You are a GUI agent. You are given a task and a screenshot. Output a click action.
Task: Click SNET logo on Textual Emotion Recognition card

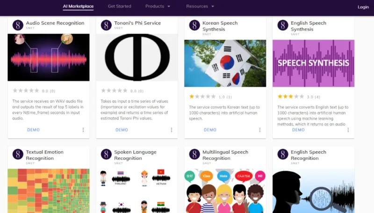(18, 154)
